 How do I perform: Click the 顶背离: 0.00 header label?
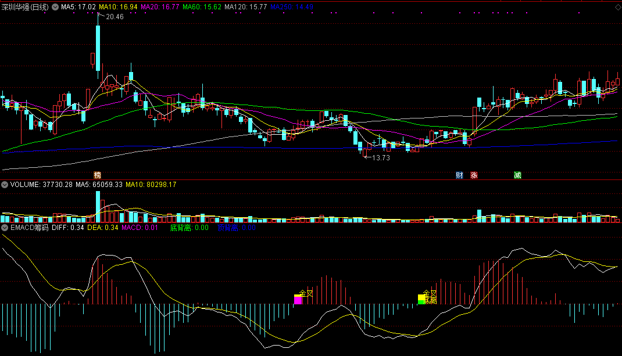237,228
